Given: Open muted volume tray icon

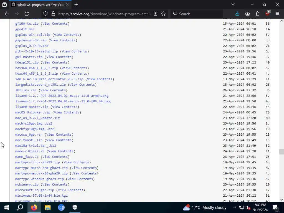Looking at the screenshot, I should click(x=248, y=207).
